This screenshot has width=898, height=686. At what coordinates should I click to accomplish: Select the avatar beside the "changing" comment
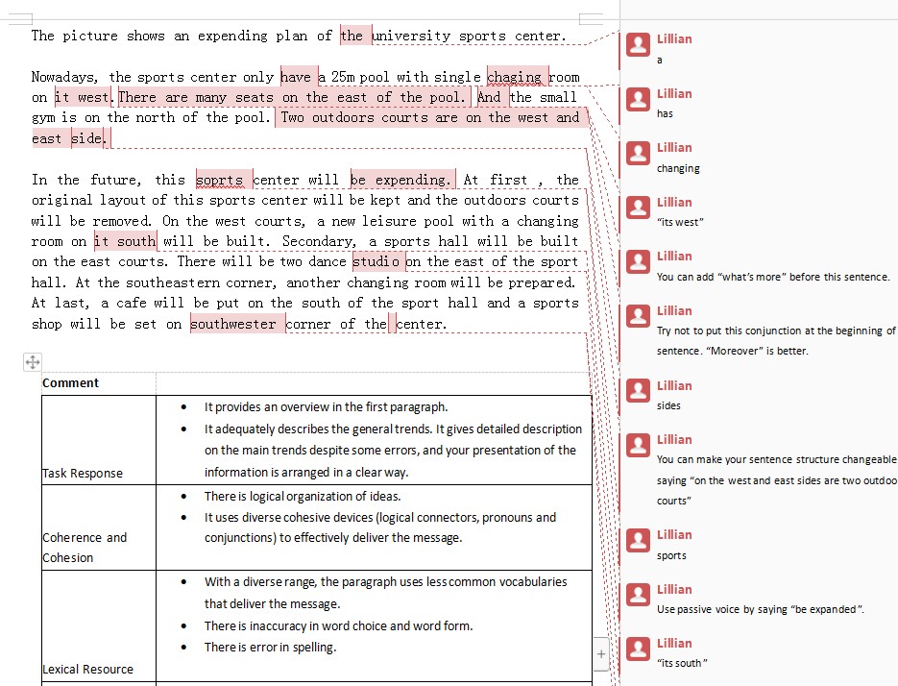[x=638, y=153]
